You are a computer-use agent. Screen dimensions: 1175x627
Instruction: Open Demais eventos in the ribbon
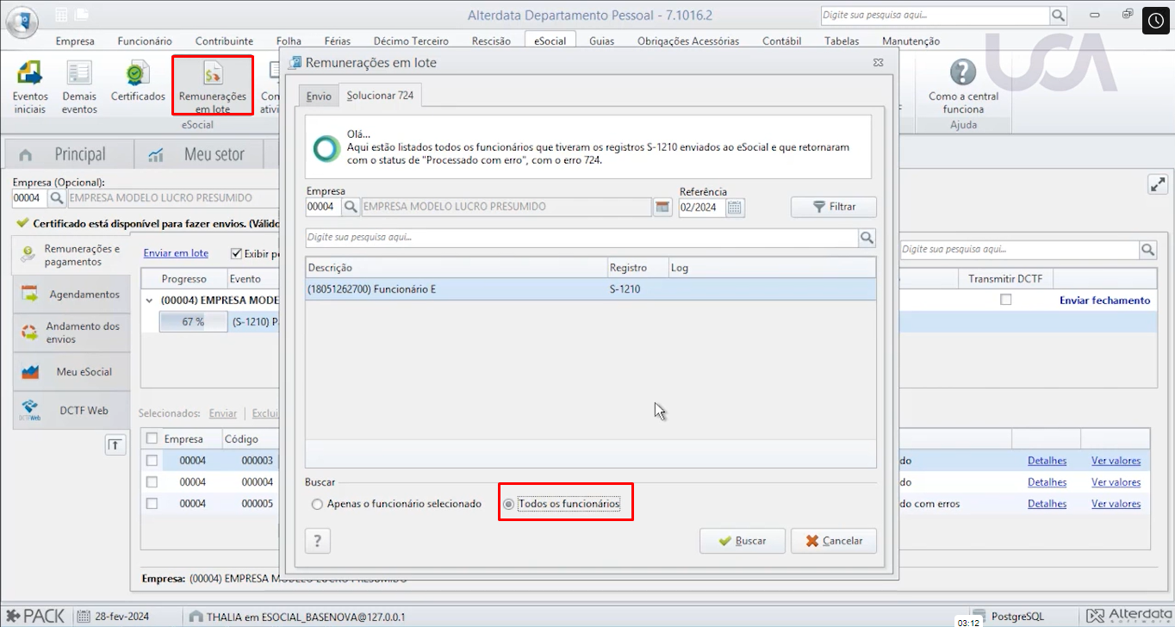[79, 87]
